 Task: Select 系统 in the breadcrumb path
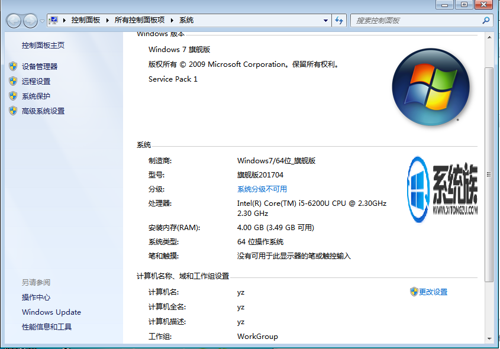pyautogui.click(x=186, y=20)
